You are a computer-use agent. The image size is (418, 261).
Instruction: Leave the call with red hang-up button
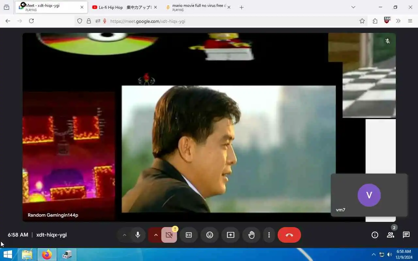point(289,235)
